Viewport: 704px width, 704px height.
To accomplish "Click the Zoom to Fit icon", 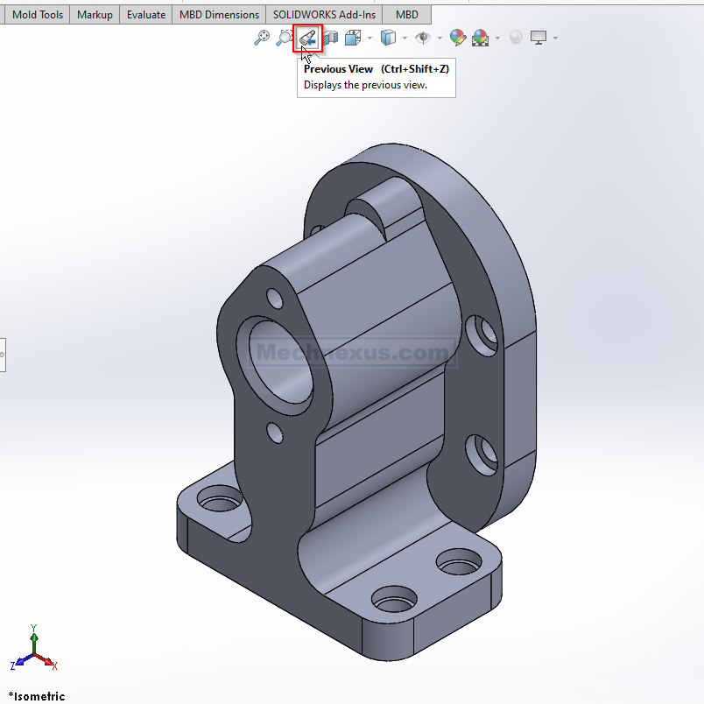I will point(261,38).
